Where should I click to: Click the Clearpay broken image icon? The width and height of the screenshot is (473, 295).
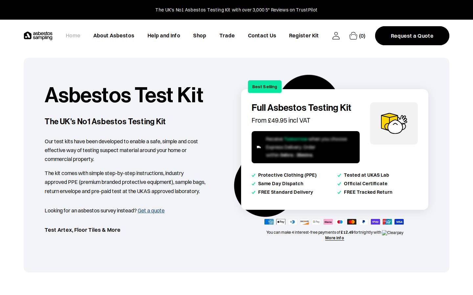pyautogui.click(x=393, y=232)
